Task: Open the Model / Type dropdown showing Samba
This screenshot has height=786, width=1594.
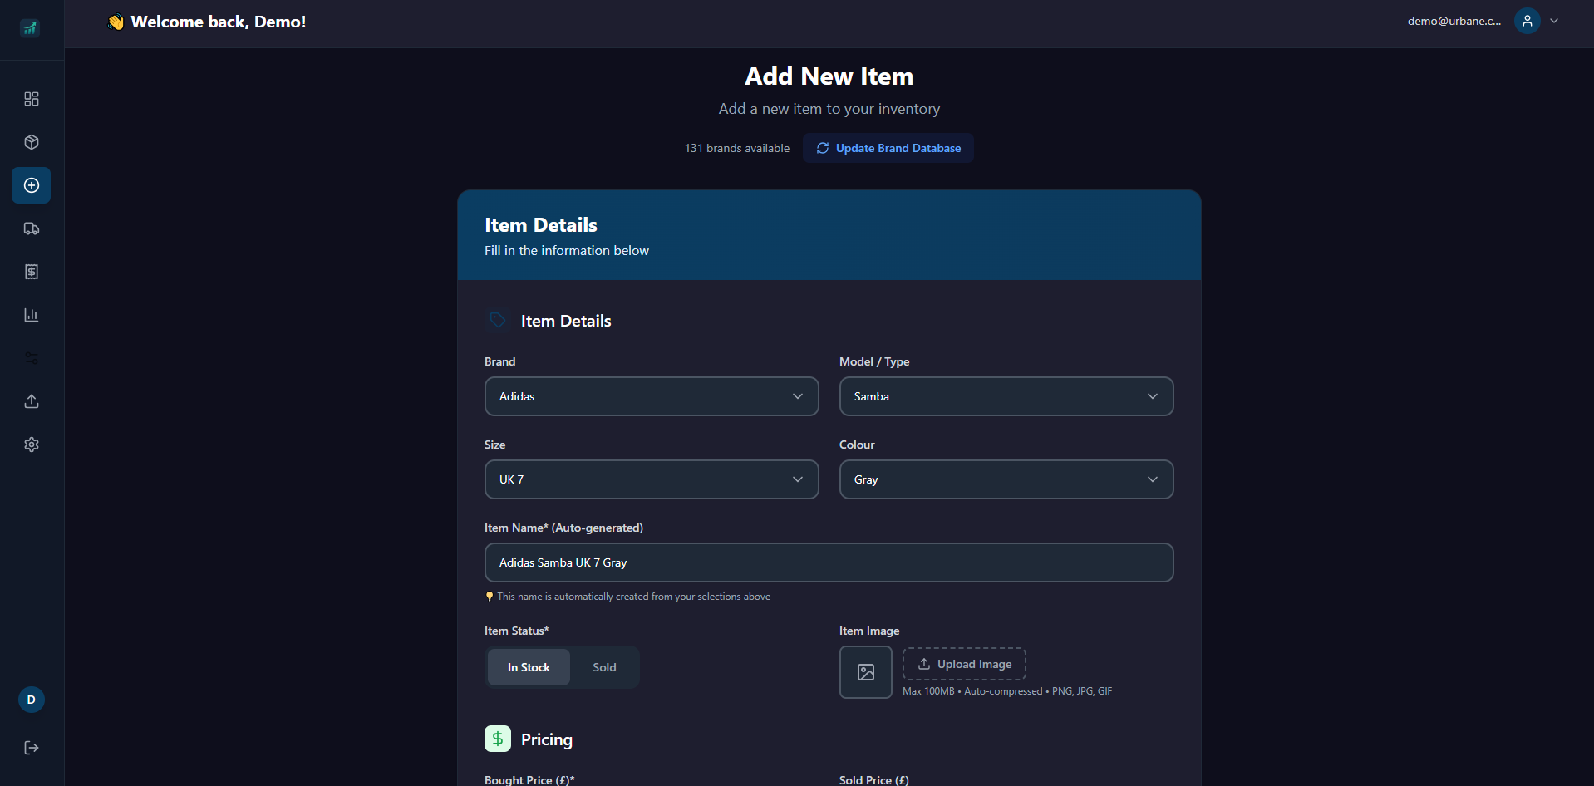Action: tap(1006, 396)
